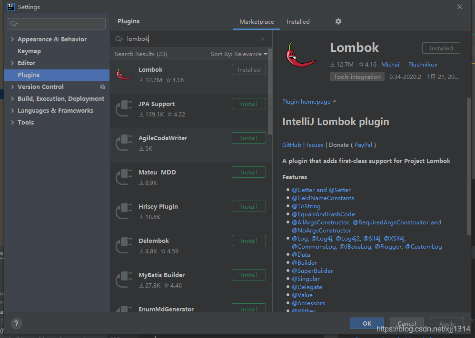Click the IntelliJ logo in title bar
This screenshot has width=475, height=338.
click(10, 7)
